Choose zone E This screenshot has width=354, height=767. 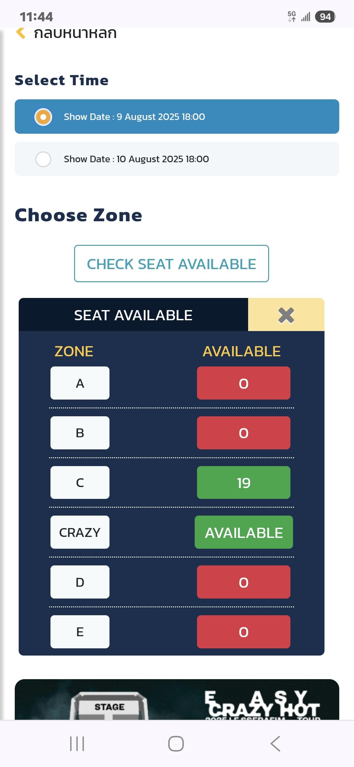click(x=80, y=632)
